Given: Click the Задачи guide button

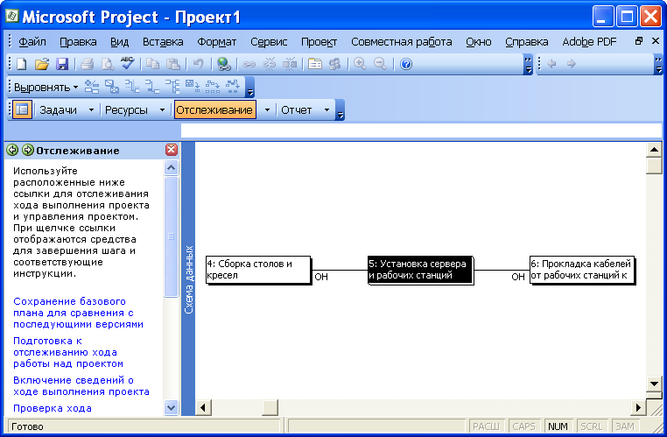Looking at the screenshot, I should [59, 109].
